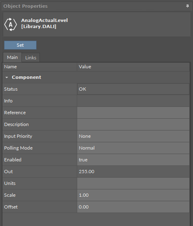Image resolution: width=193 pixels, height=226 pixels.
Task: Click the Name column header
Action: [39, 67]
